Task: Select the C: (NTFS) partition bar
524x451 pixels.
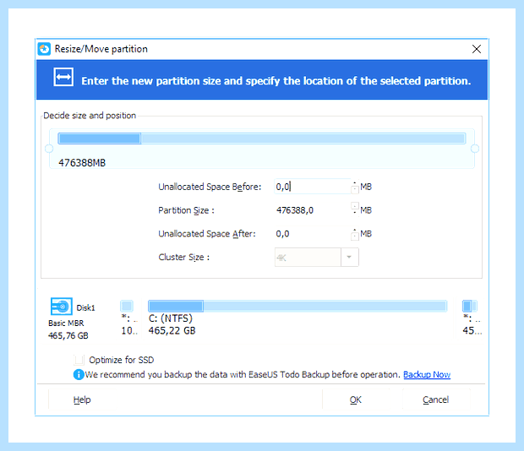Action: [297, 306]
